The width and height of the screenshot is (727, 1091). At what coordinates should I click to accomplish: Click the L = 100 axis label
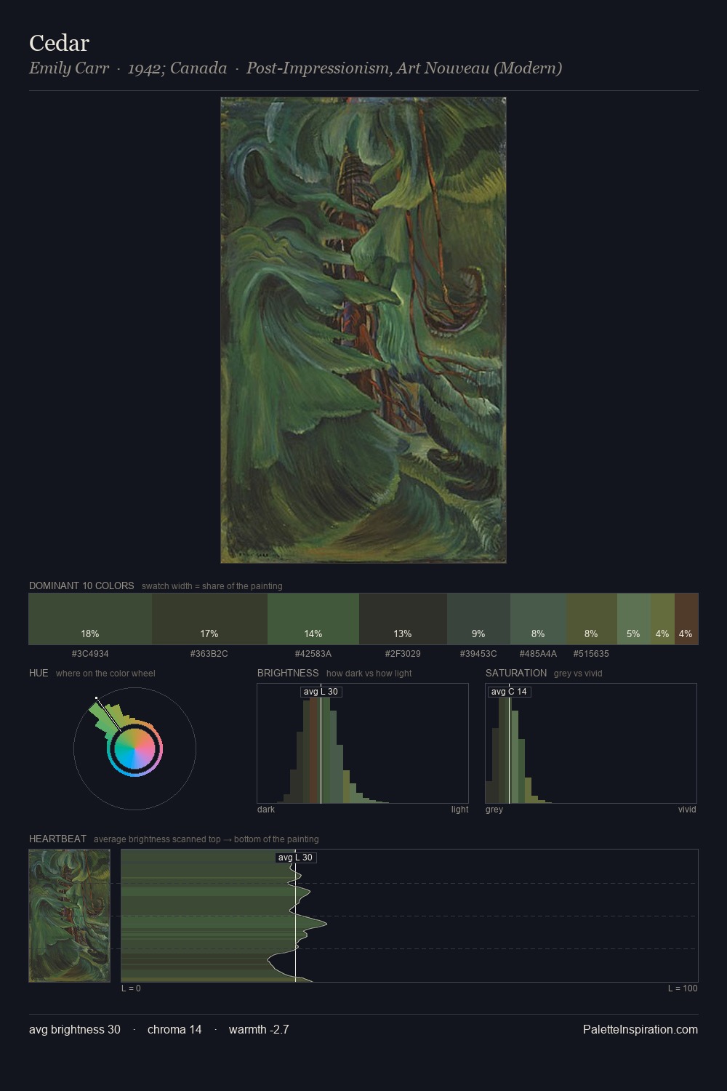pos(683,988)
